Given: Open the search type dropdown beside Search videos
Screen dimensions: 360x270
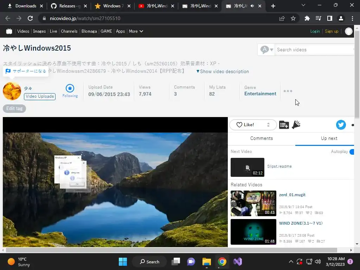Looking at the screenshot, I should pos(266,50).
